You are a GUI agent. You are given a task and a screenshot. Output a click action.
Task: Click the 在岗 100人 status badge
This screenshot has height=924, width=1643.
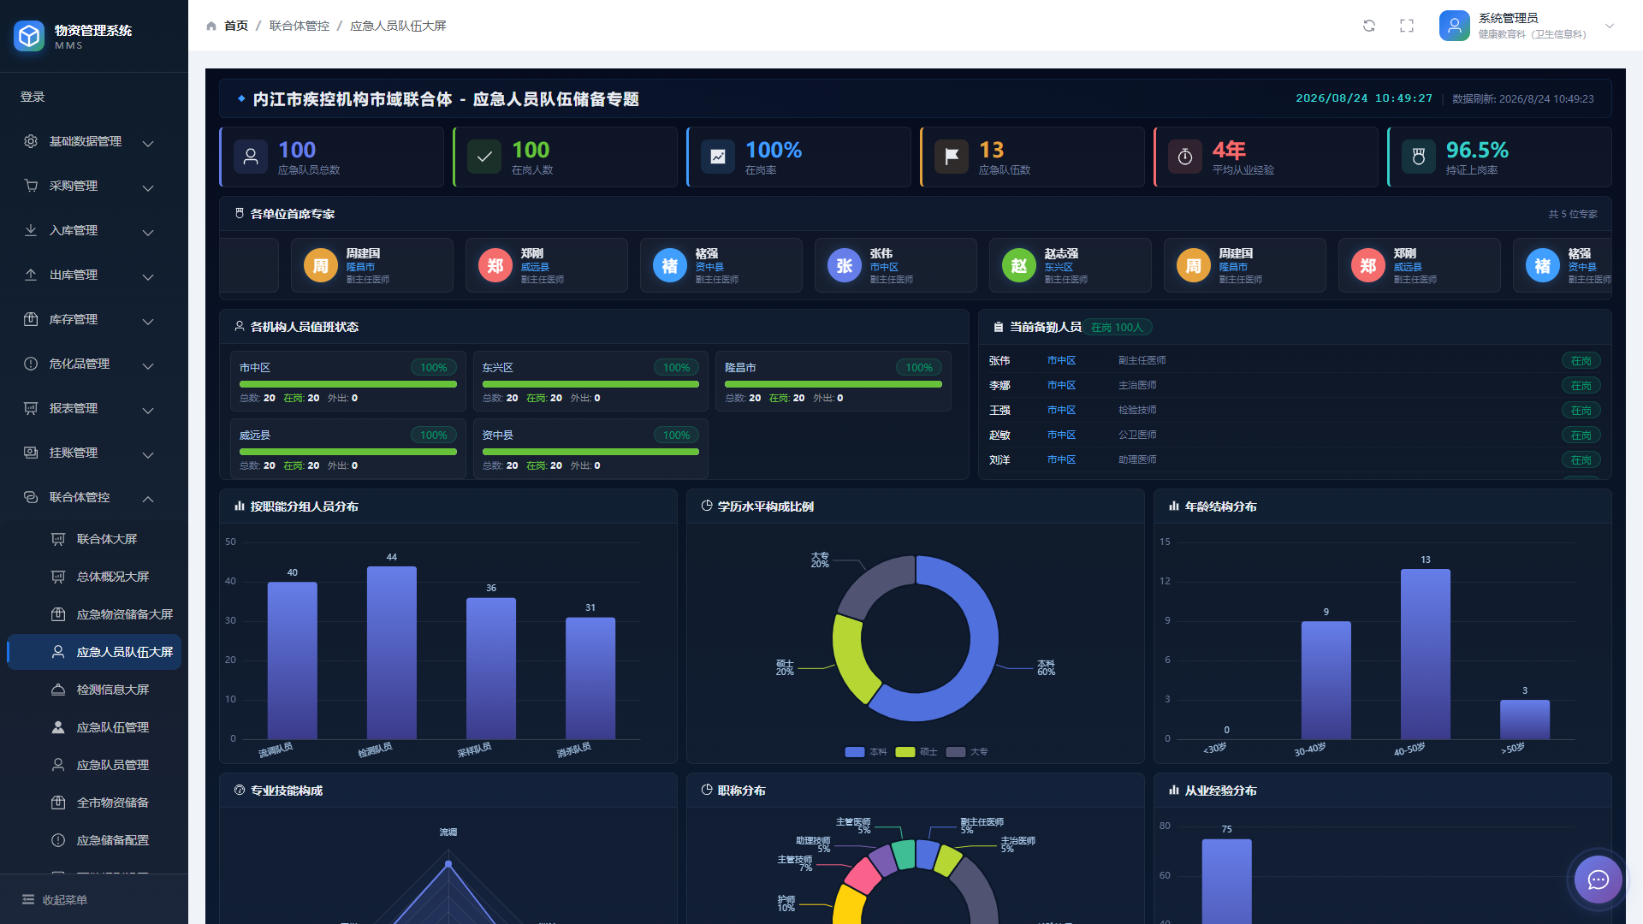coord(1118,327)
